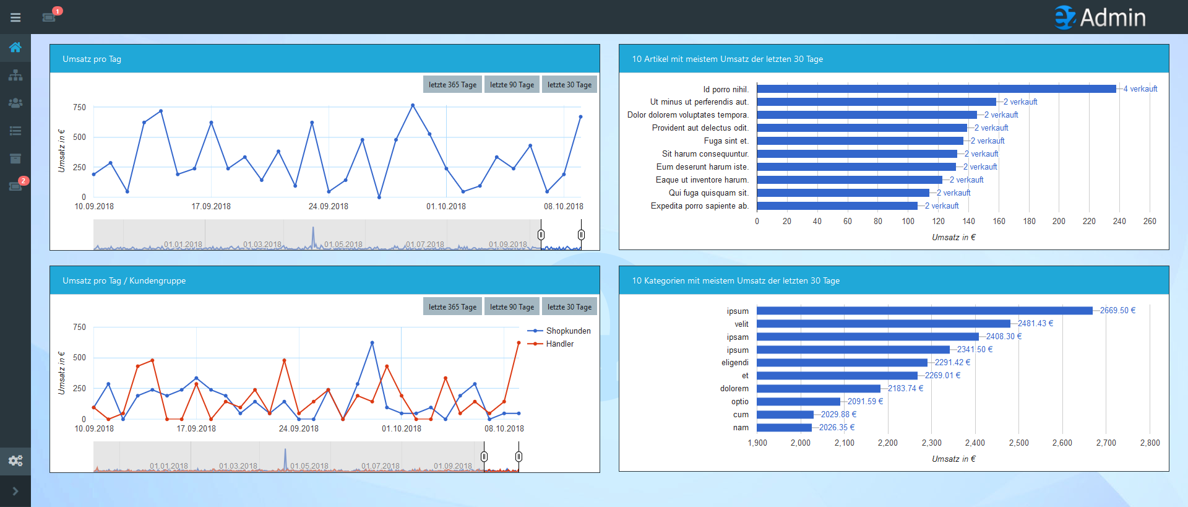Click the 'ipsum' 2669.50 € category bar
Viewport: 1188px width, 507px height.
924,311
